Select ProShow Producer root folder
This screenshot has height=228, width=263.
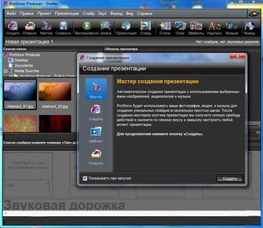pos(25,55)
